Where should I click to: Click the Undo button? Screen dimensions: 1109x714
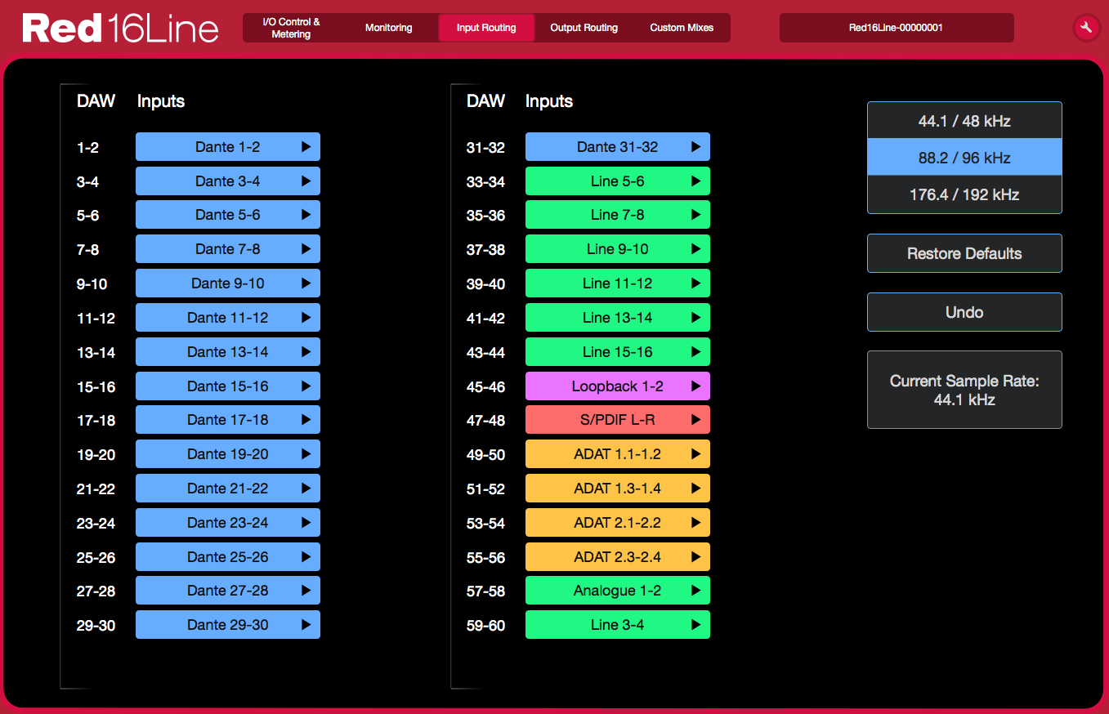(x=964, y=312)
